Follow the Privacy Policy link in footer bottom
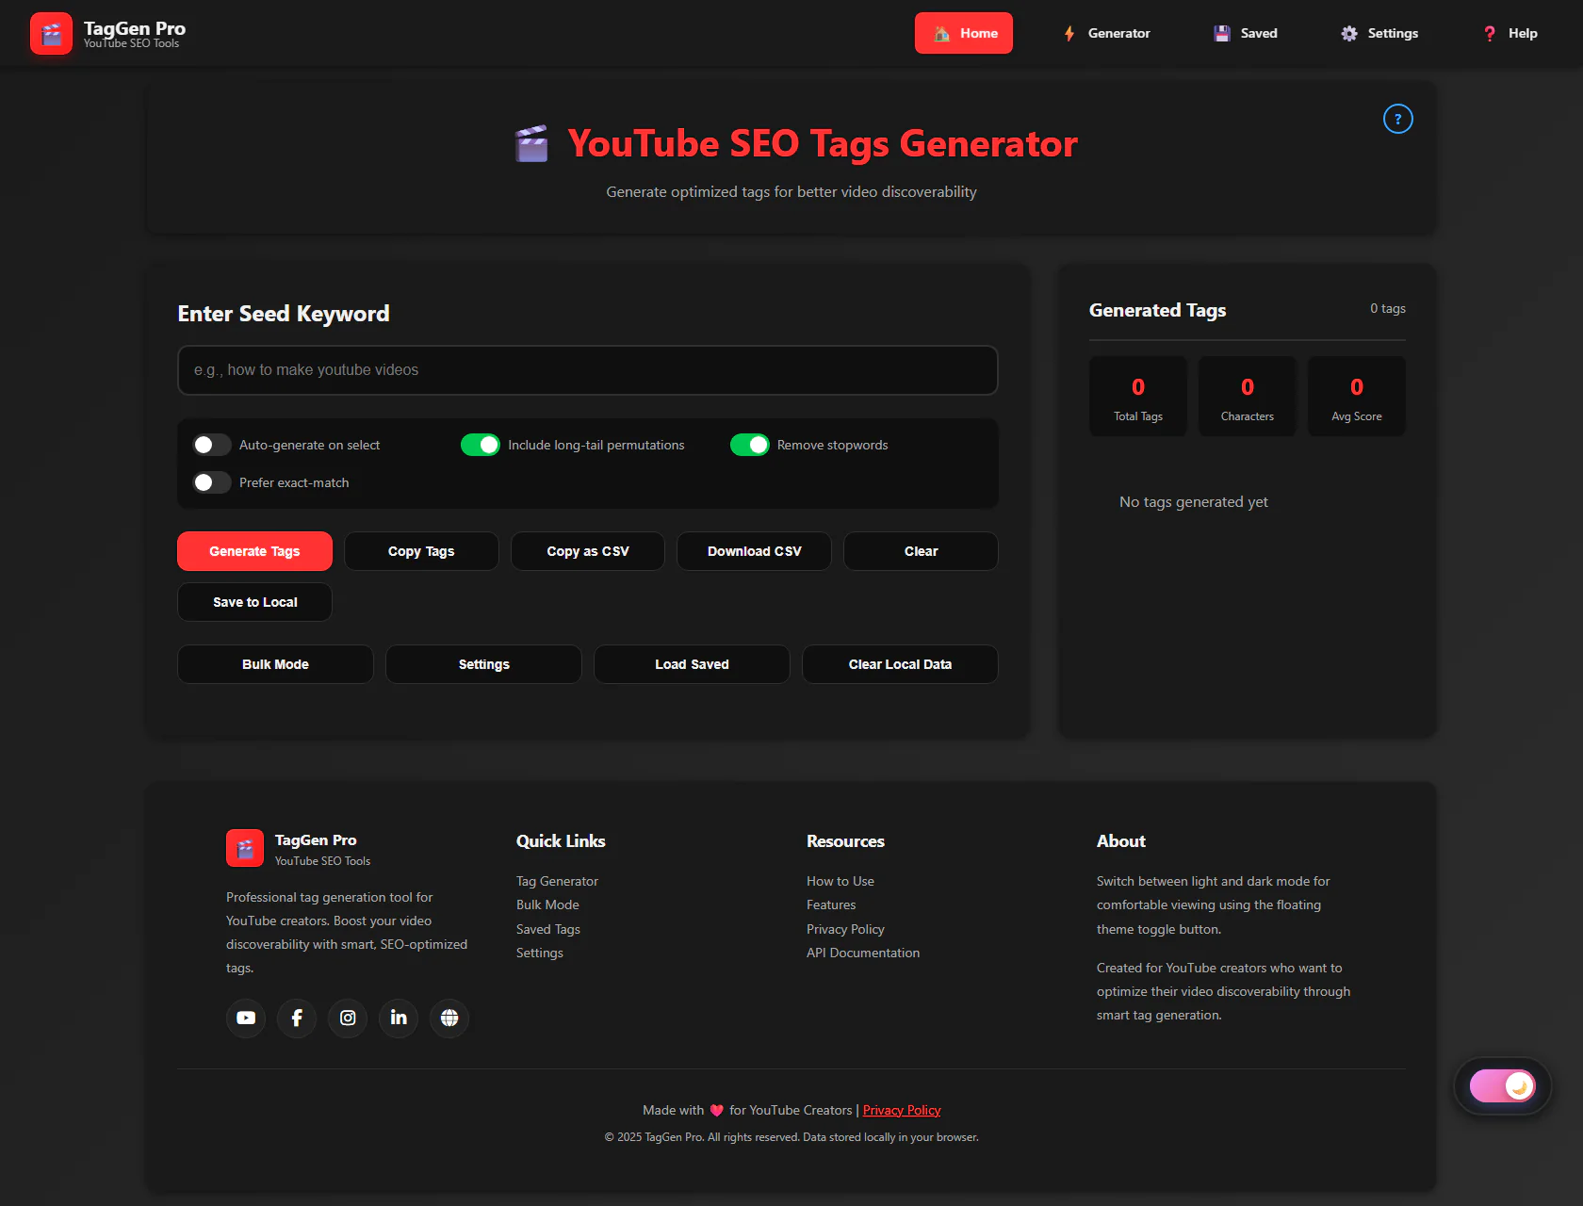Image resolution: width=1583 pixels, height=1206 pixels. pos(902,1110)
